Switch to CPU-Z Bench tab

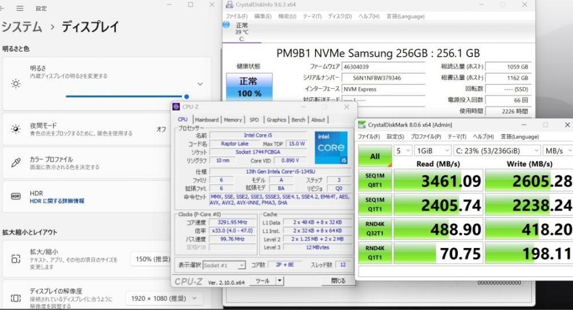point(298,120)
